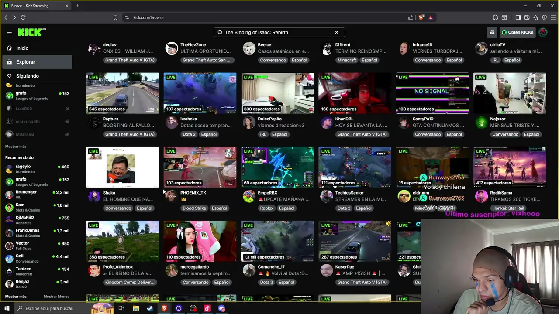
Task: Open Siguiendo in the sidebar
Action: coord(37,76)
